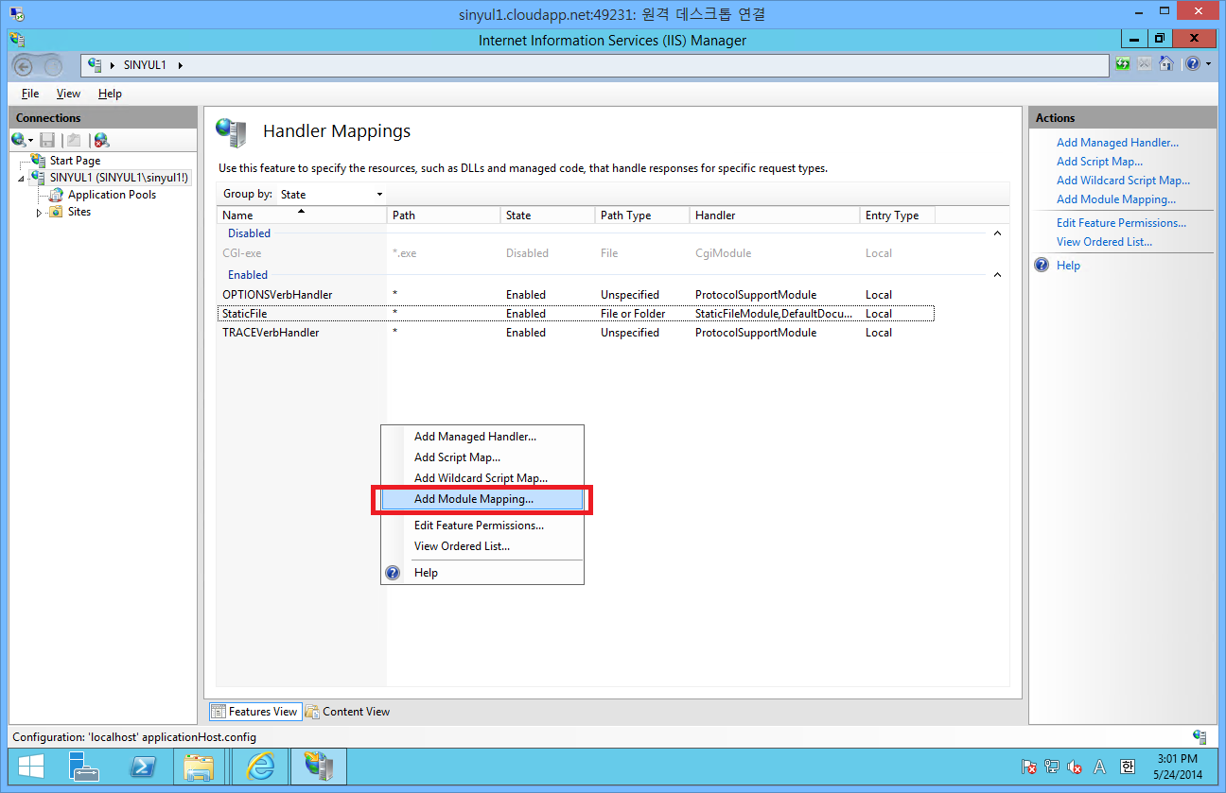Collapse the SINYUL1 server tree node
The width and height of the screenshot is (1226, 793).
[x=21, y=179]
